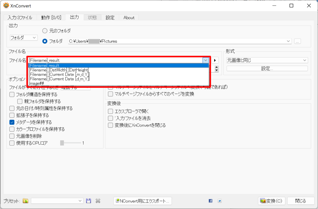Increment the counter with the up stepper arrow

point(216,67)
